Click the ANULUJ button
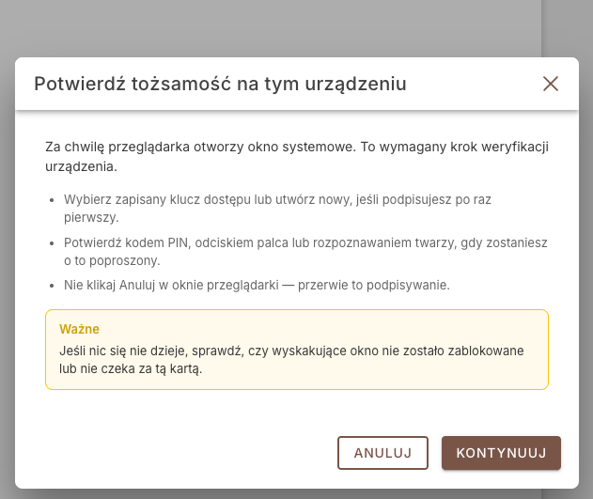The width and height of the screenshot is (593, 499). coord(382,453)
